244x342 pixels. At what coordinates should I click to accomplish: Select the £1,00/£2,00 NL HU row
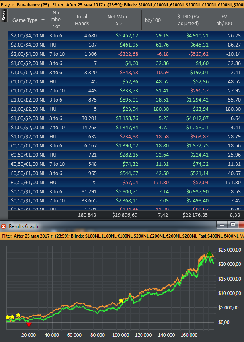[x=126, y=109]
